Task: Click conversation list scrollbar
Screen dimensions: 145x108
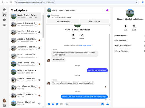Action: (x=43, y=27)
